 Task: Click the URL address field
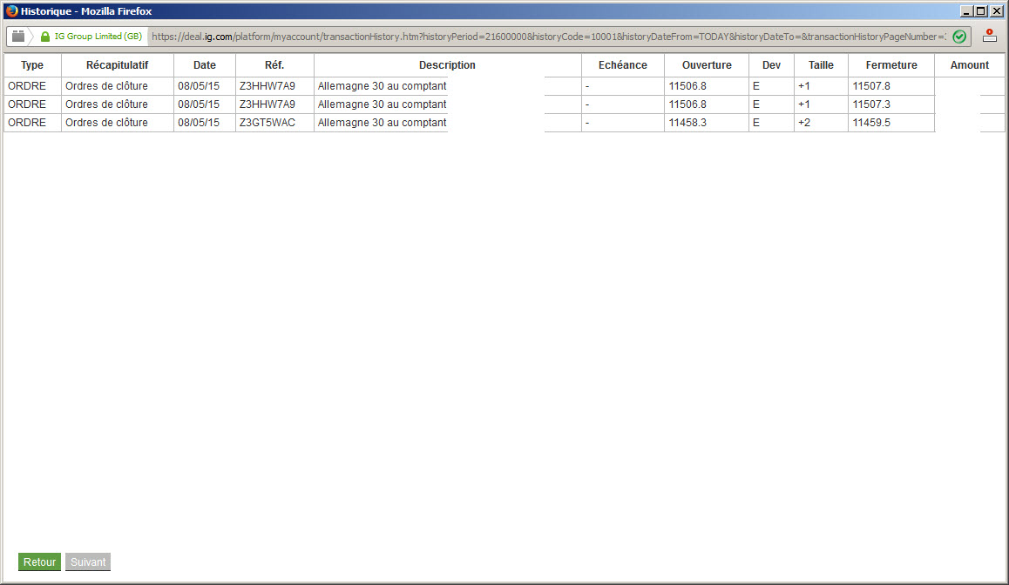pyautogui.click(x=549, y=37)
